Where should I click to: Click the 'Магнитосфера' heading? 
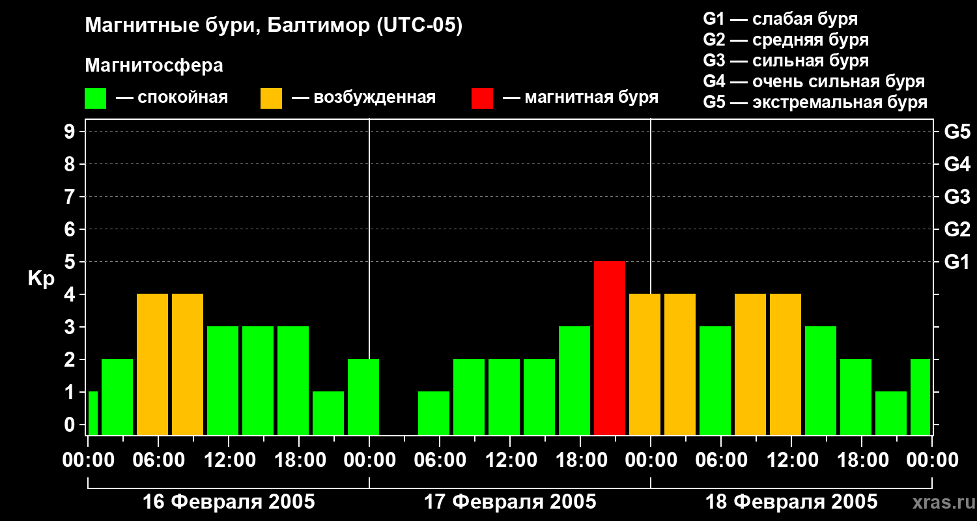(x=154, y=66)
